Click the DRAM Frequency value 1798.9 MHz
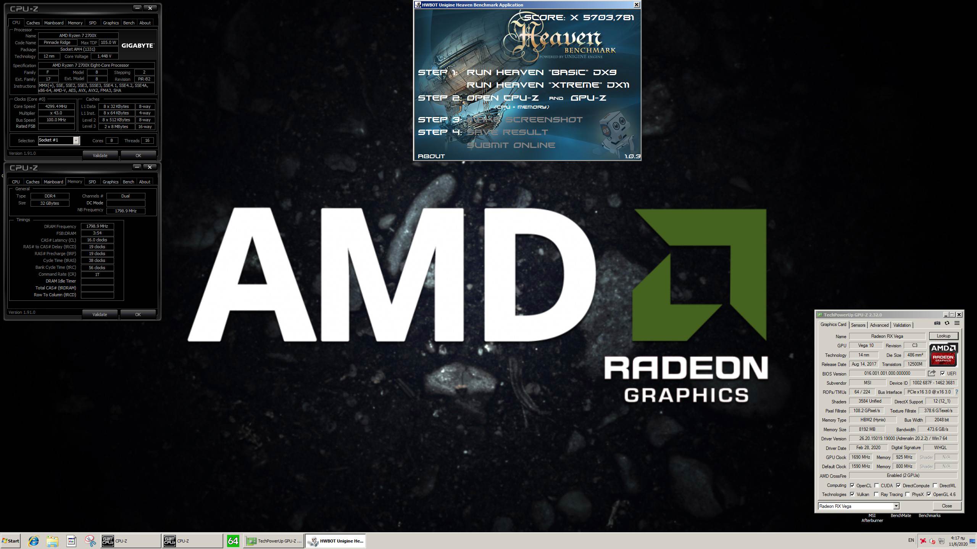 (97, 226)
